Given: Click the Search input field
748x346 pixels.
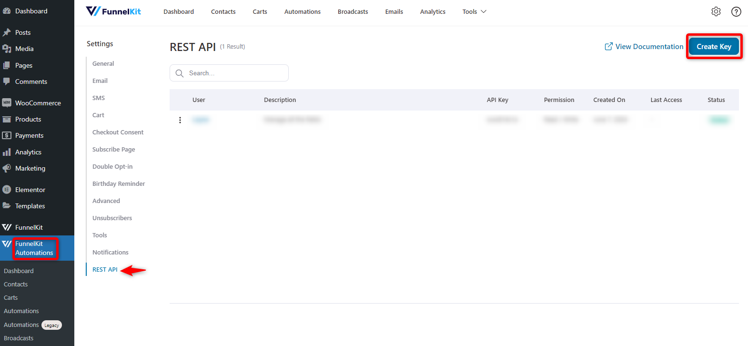Looking at the screenshot, I should coord(229,73).
